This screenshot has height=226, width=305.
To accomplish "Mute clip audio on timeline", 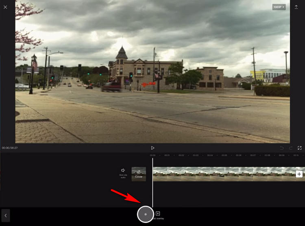I will [x=123, y=173].
